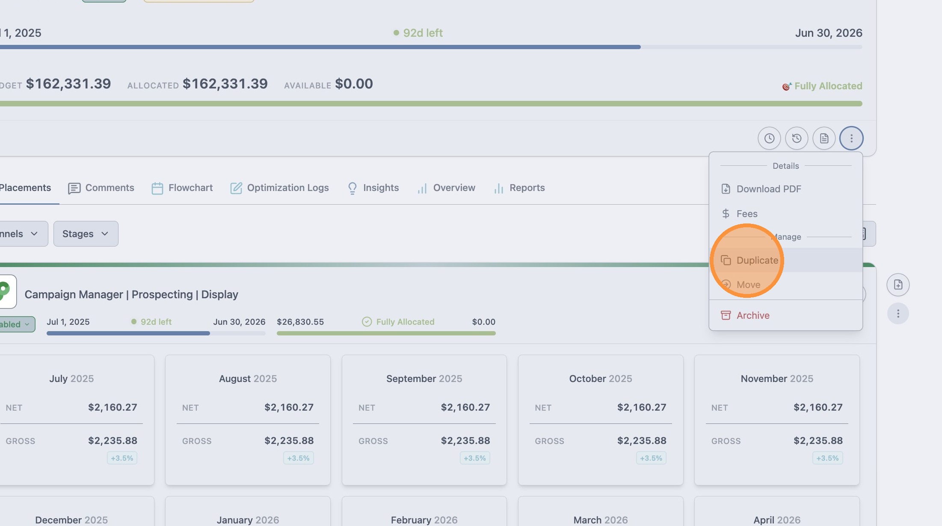Open the October 2025 month card
The width and height of the screenshot is (942, 526).
click(x=601, y=420)
